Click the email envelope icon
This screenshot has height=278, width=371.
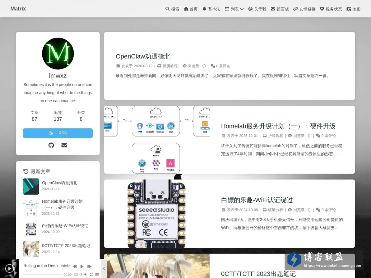point(64,145)
